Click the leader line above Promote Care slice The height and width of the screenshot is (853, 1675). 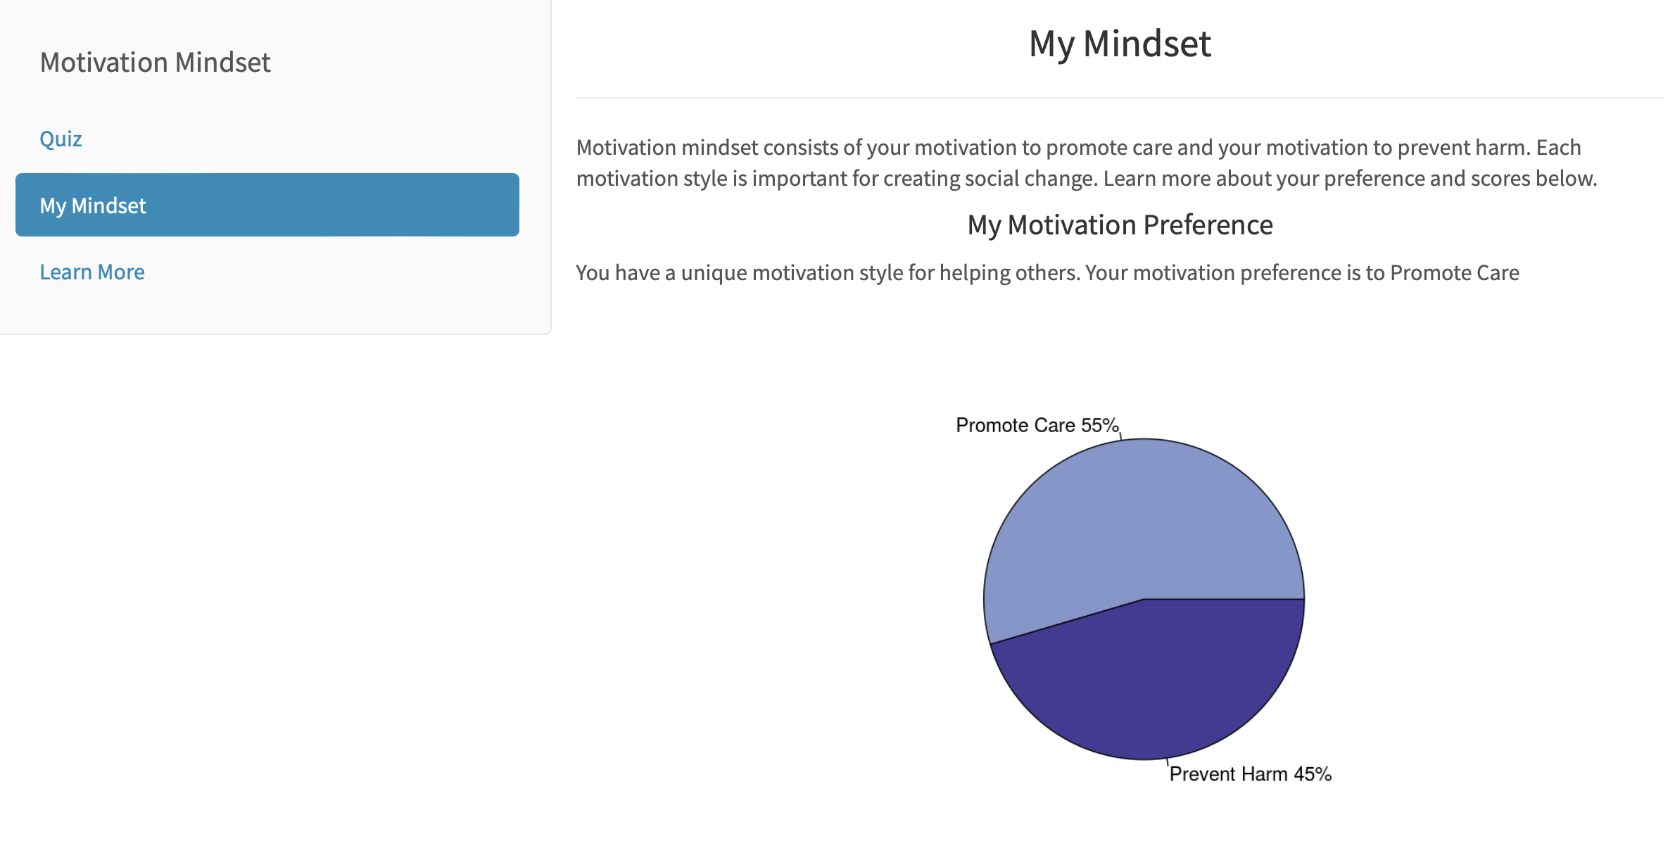[x=1120, y=436]
